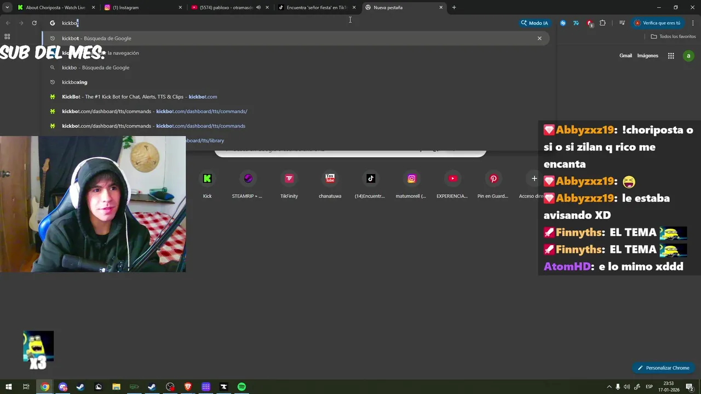Select the Nueva pestaña tab
This screenshot has width=701, height=394.
[404, 8]
